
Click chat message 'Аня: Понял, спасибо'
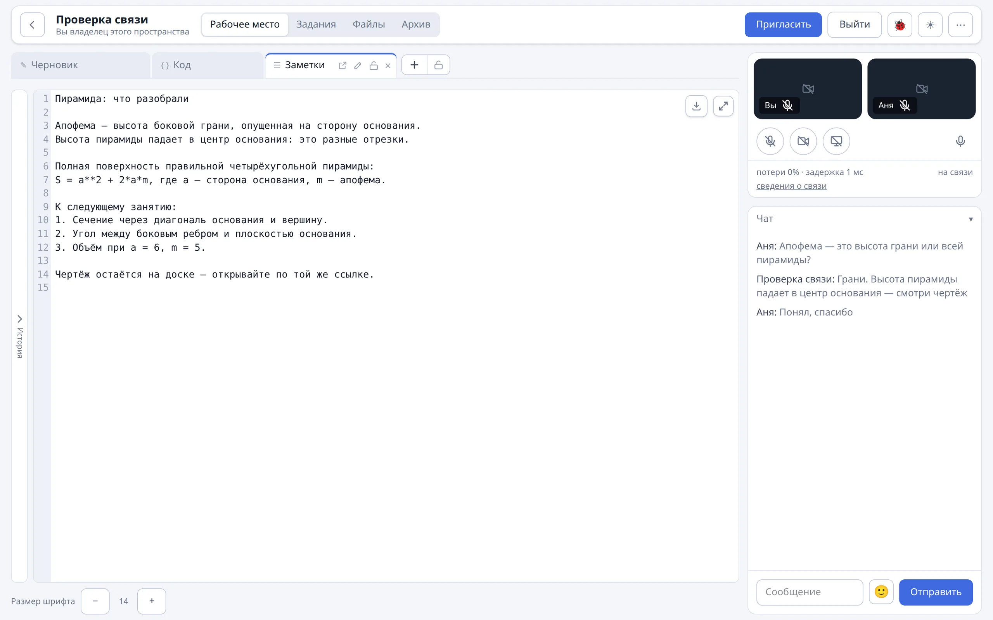804,312
